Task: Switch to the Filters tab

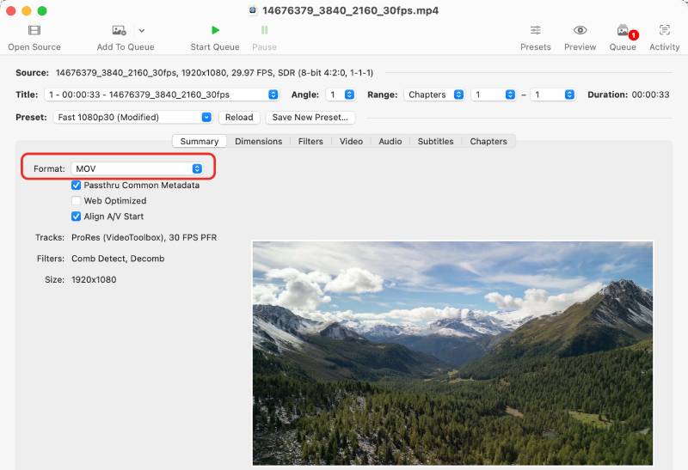Action: 310,141
